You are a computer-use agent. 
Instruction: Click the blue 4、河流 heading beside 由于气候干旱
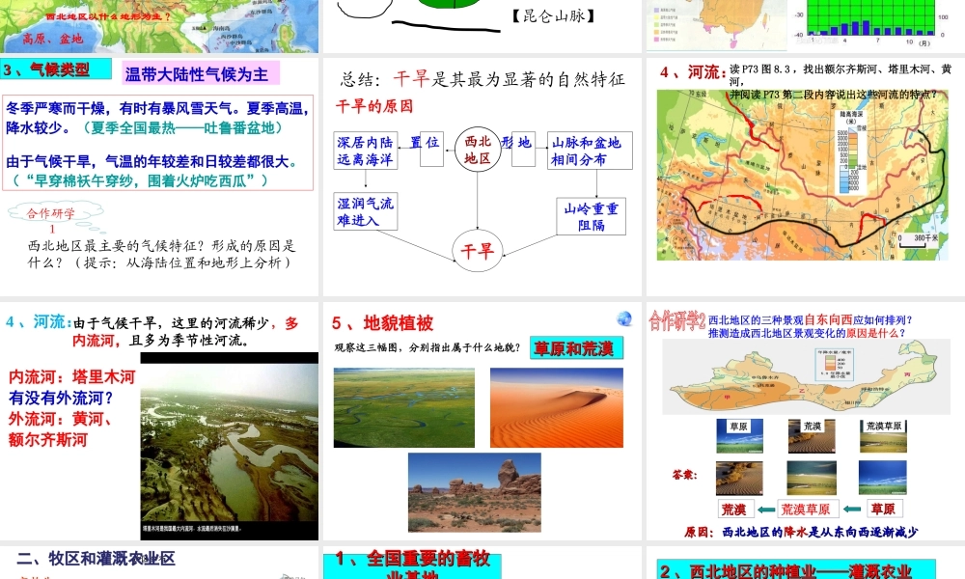(x=39, y=321)
